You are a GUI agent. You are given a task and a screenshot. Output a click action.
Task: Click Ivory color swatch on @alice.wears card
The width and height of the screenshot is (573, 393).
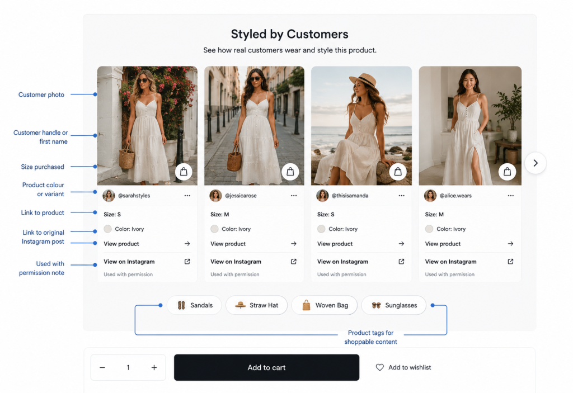(429, 229)
